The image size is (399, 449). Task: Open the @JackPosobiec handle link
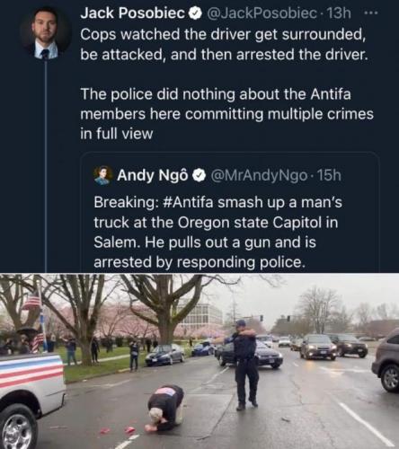[x=260, y=13]
